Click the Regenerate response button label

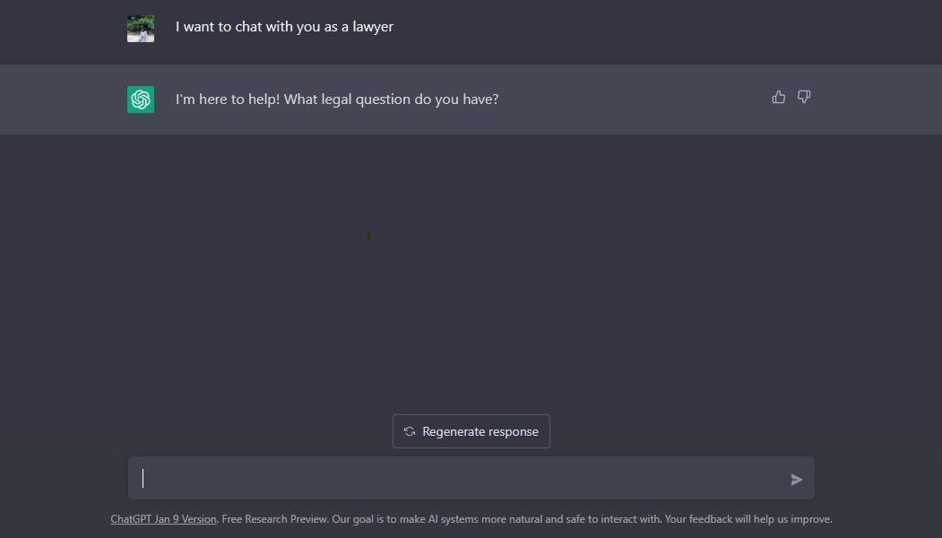[x=480, y=431]
